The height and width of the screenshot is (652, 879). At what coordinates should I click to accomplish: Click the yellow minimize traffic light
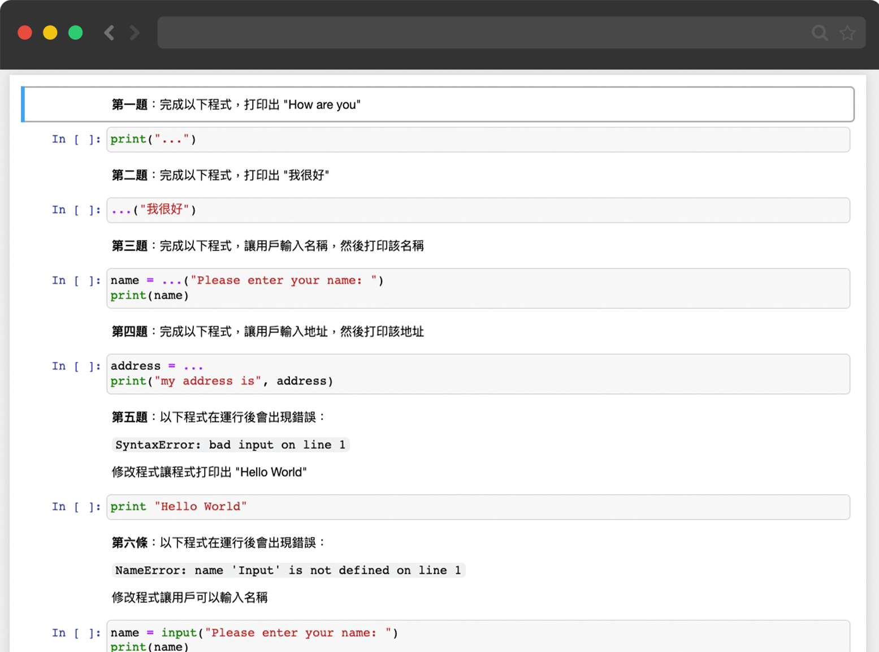pos(50,32)
